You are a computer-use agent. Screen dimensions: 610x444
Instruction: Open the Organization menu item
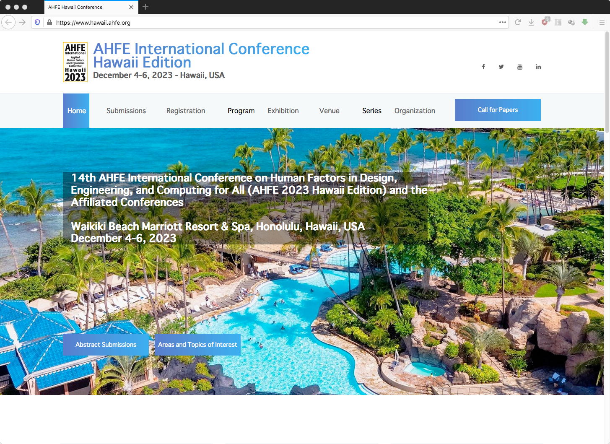click(x=415, y=111)
